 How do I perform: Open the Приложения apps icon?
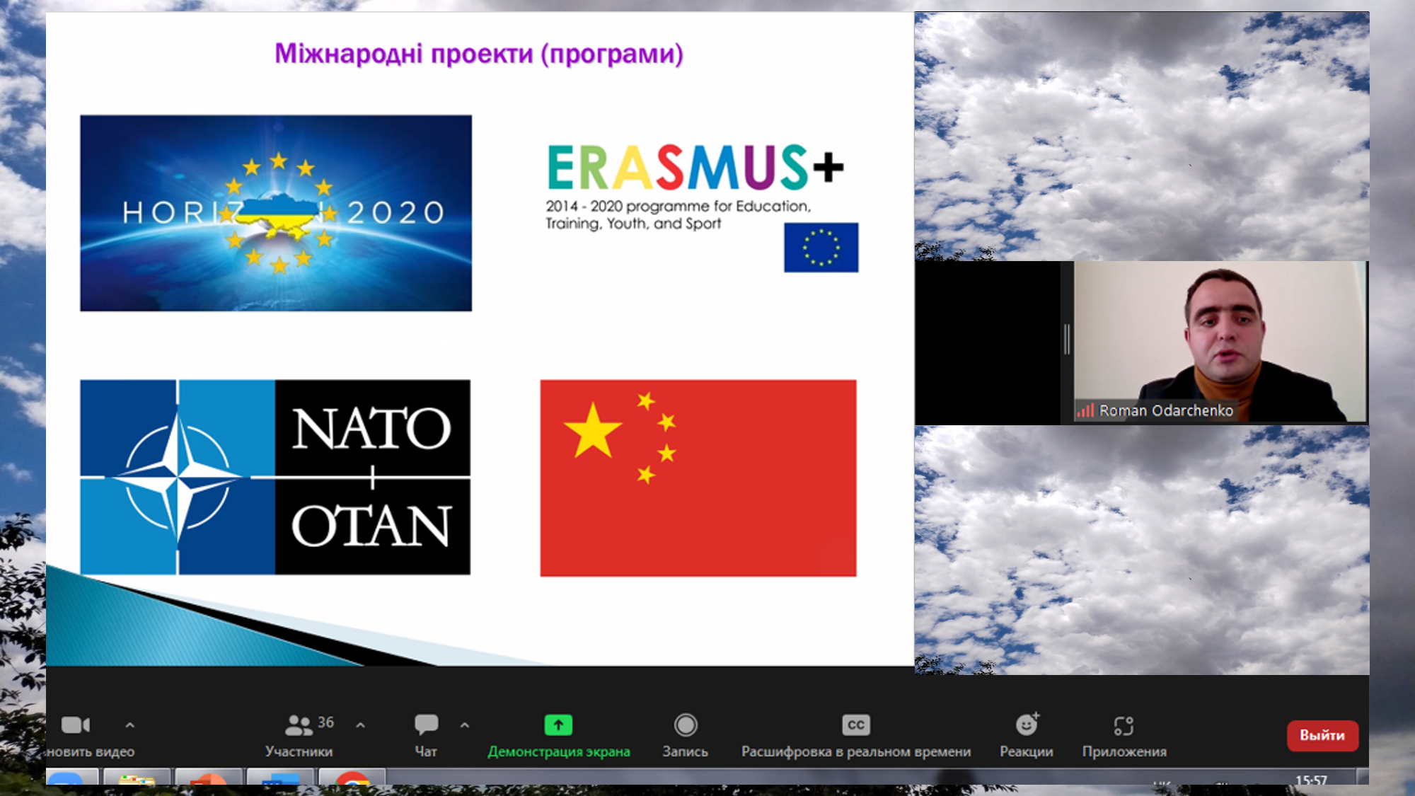[x=1124, y=725]
